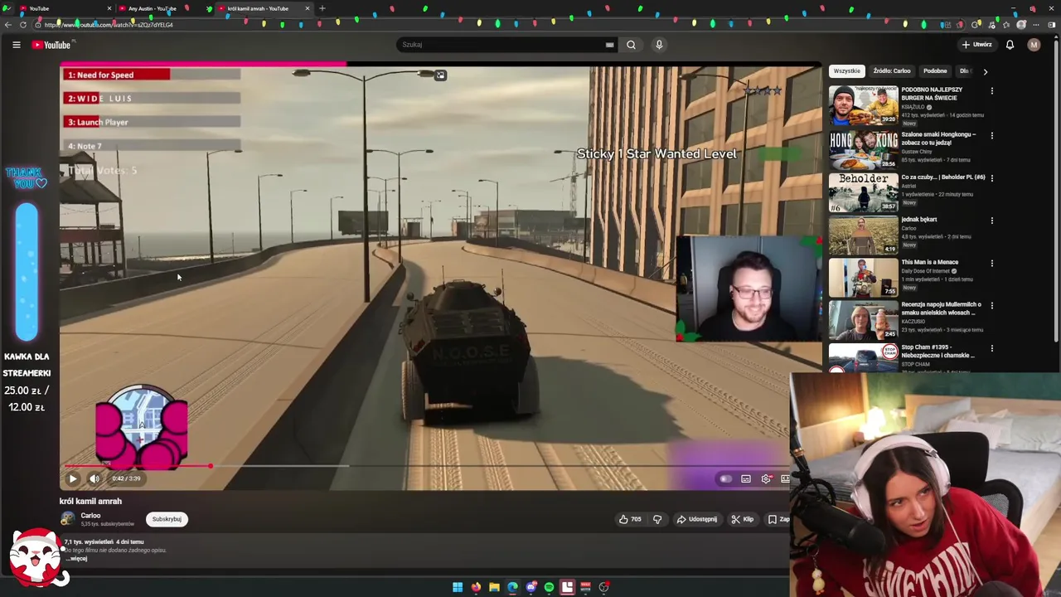Reload the page
Image resolution: width=1061 pixels, height=597 pixels.
tap(23, 25)
